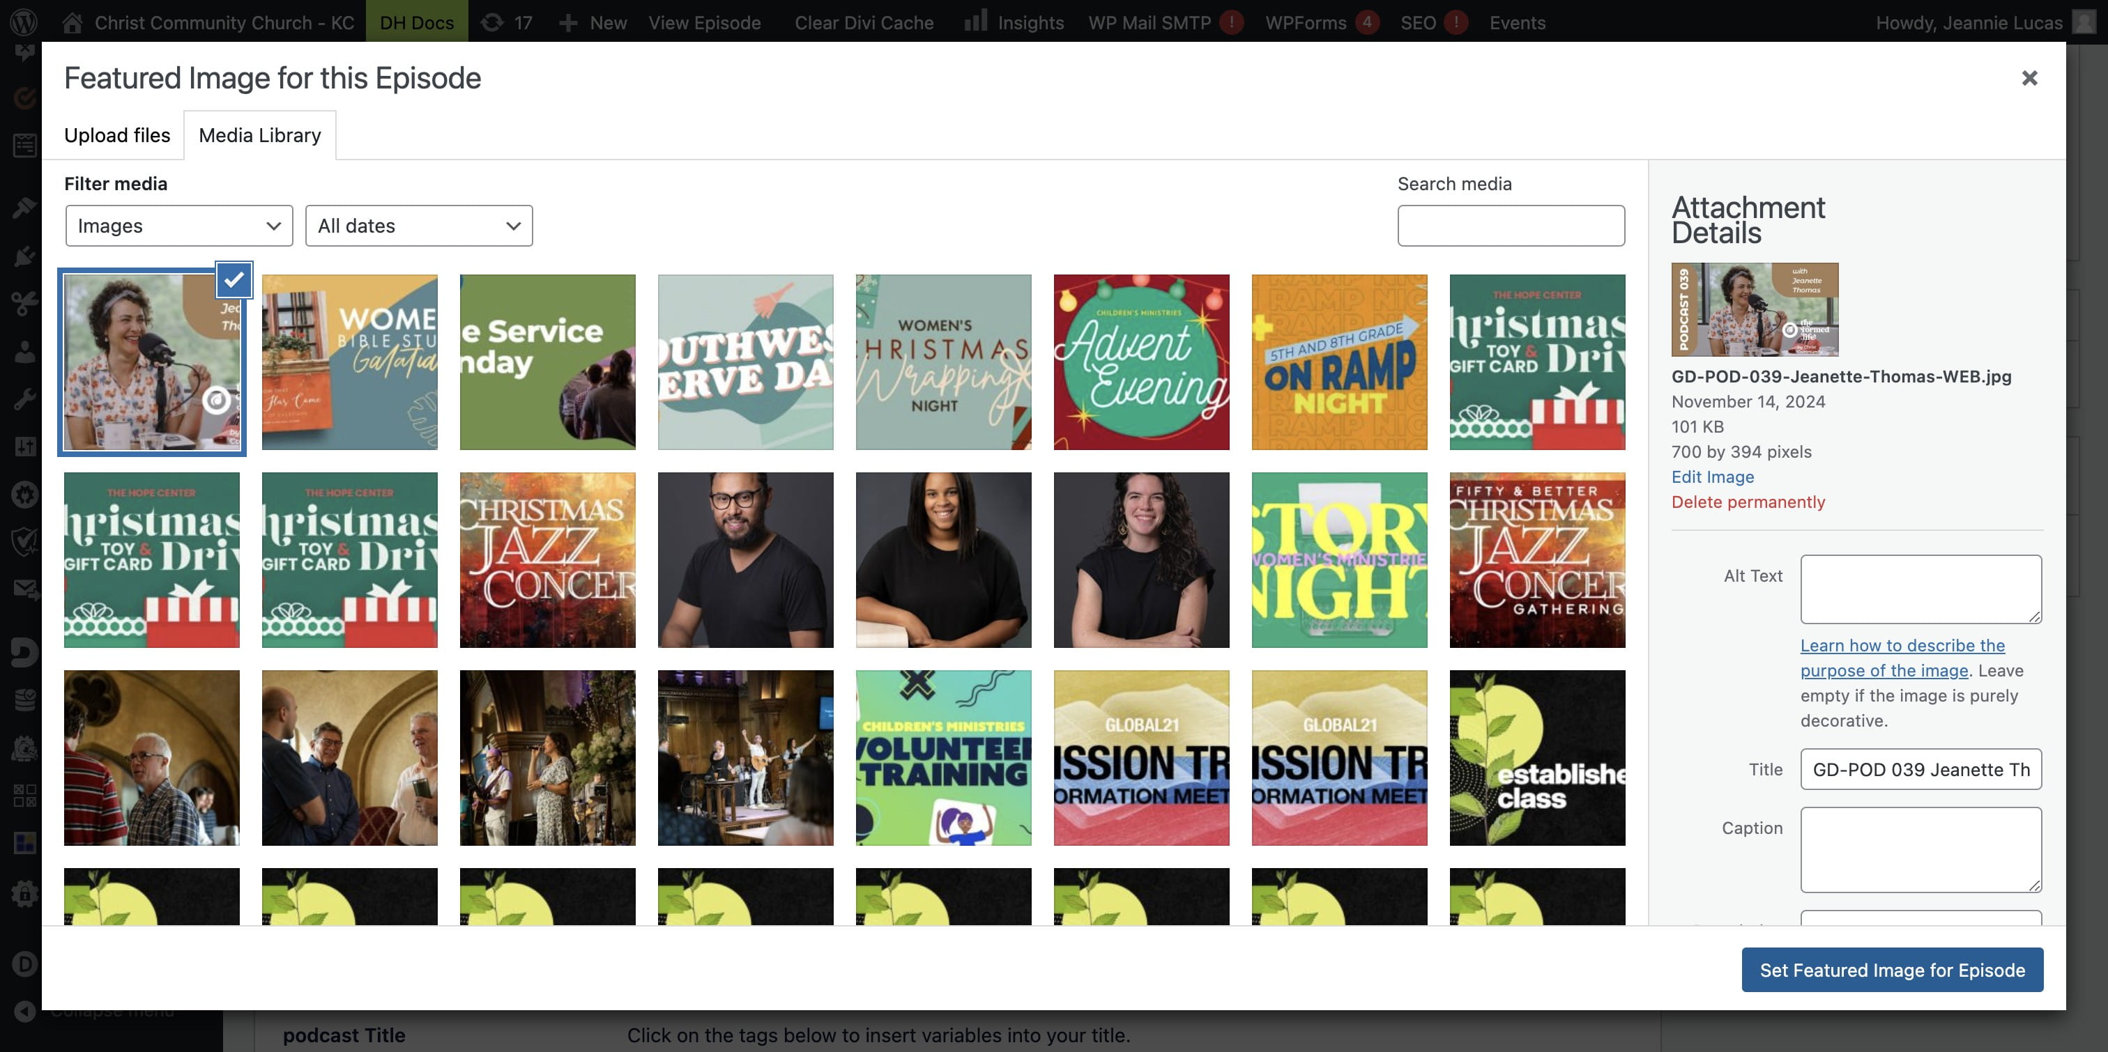Open Howdy, Jeannie Lucas account menu
Image resolution: width=2108 pixels, height=1052 pixels.
pyautogui.click(x=1986, y=22)
